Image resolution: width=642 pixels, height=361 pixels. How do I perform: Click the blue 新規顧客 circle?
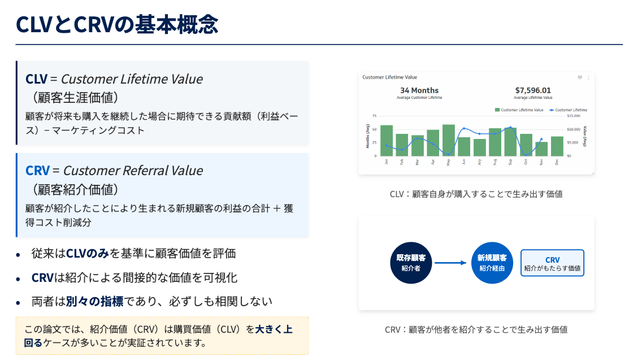pos(492,262)
